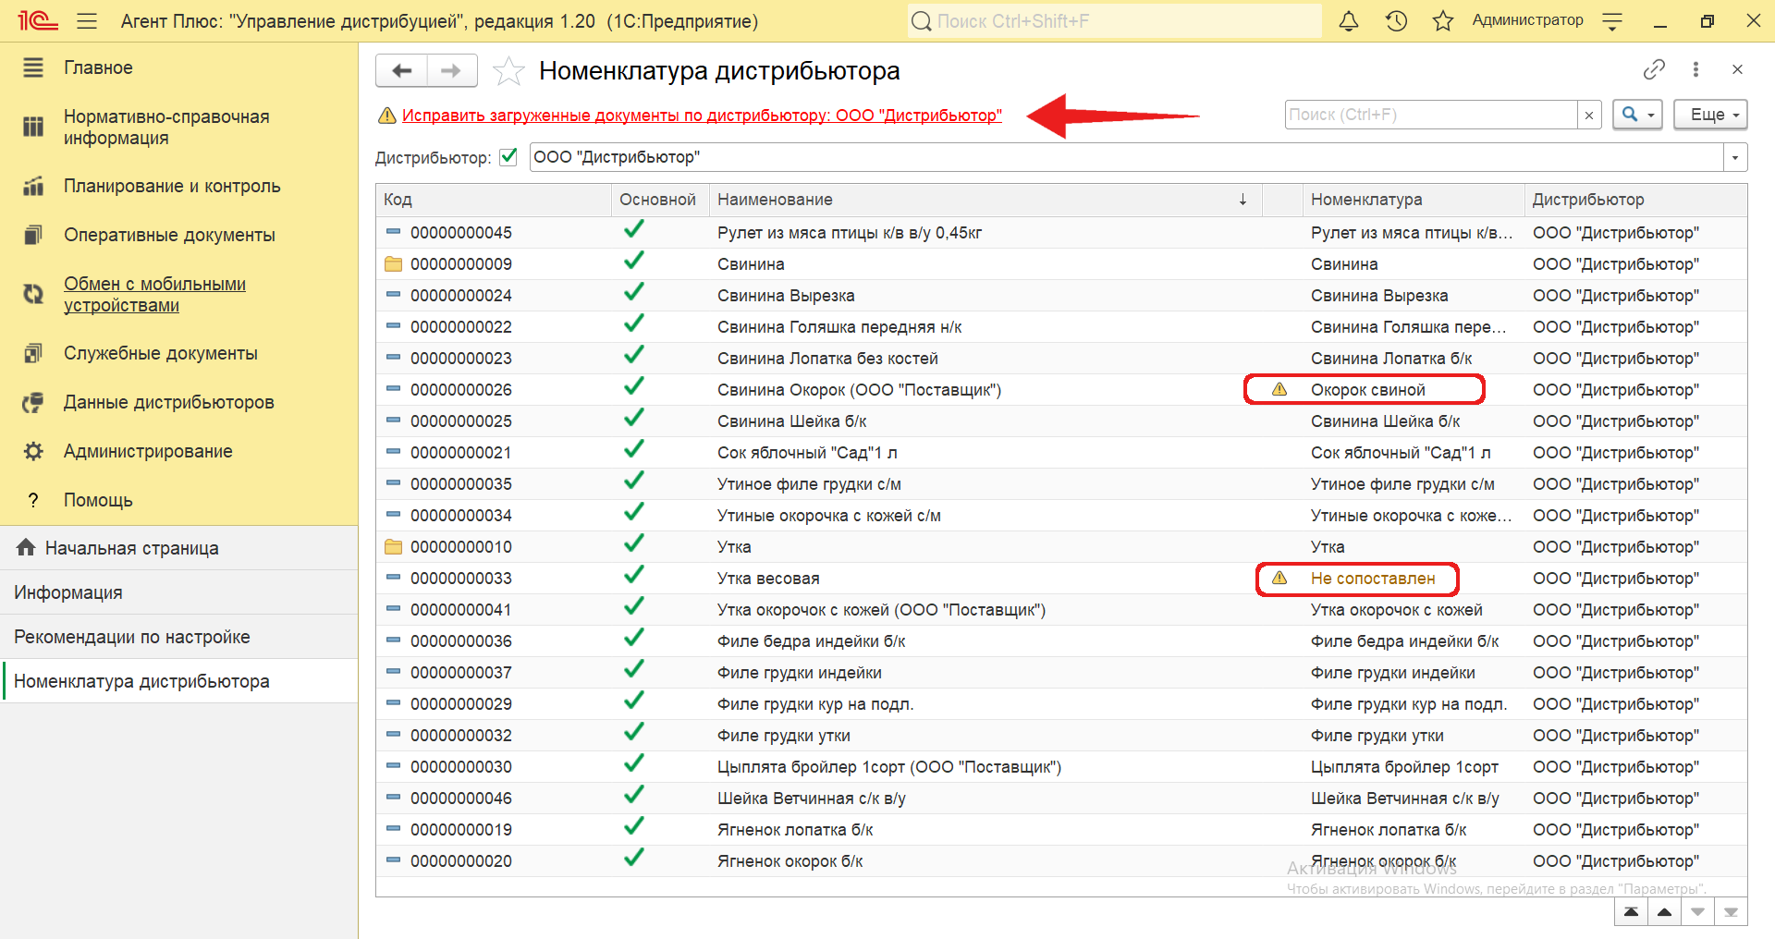Screen dimensions: 1775x939
Task: Click the warning icon beside Окорок свиной
Action: pos(1279,389)
